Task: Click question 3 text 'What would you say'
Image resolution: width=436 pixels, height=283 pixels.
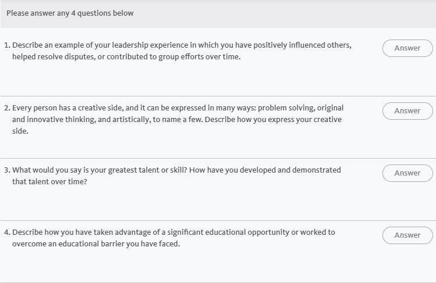Action: pyautogui.click(x=176, y=175)
